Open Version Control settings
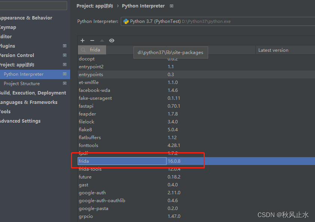Viewport: 315px width, 222px height. point(17,55)
